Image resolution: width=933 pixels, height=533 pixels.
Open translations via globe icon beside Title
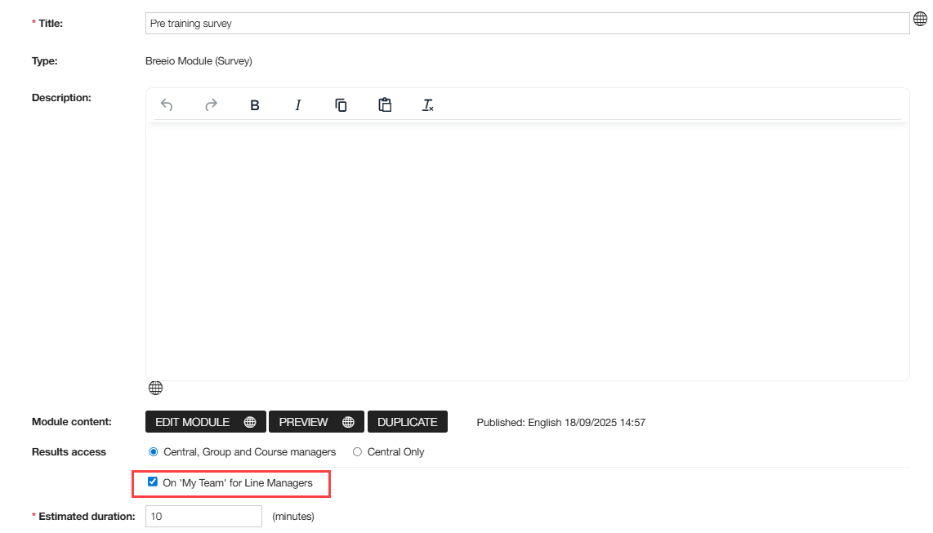pos(920,20)
